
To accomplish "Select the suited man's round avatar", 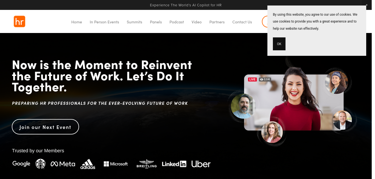I will tap(342, 120).
